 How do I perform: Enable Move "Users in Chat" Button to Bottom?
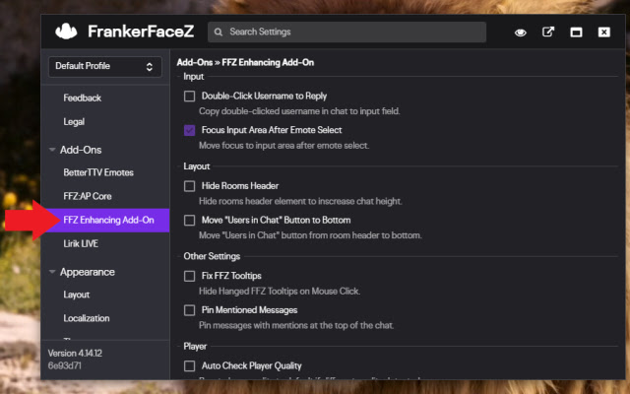(x=190, y=220)
